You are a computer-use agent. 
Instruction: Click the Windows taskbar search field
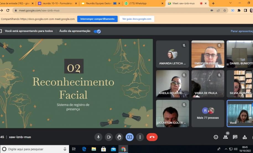(x=35, y=149)
